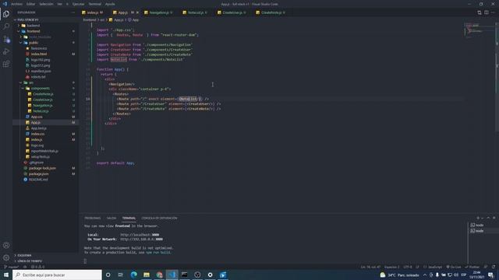Image resolution: width=499 pixels, height=280 pixels.
Task: Maximize the terminal panel with chevron up
Action: coord(488,218)
